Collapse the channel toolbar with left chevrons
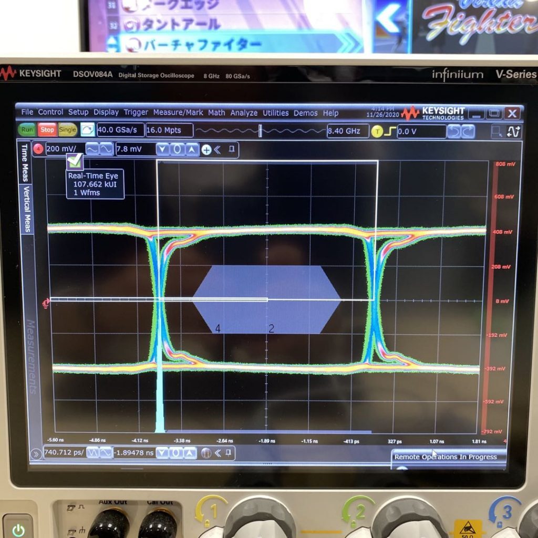 tap(218, 150)
